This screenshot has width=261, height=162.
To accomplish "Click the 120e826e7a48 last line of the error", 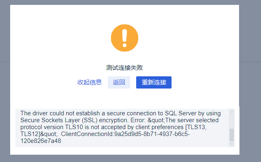I will click(41, 141).
